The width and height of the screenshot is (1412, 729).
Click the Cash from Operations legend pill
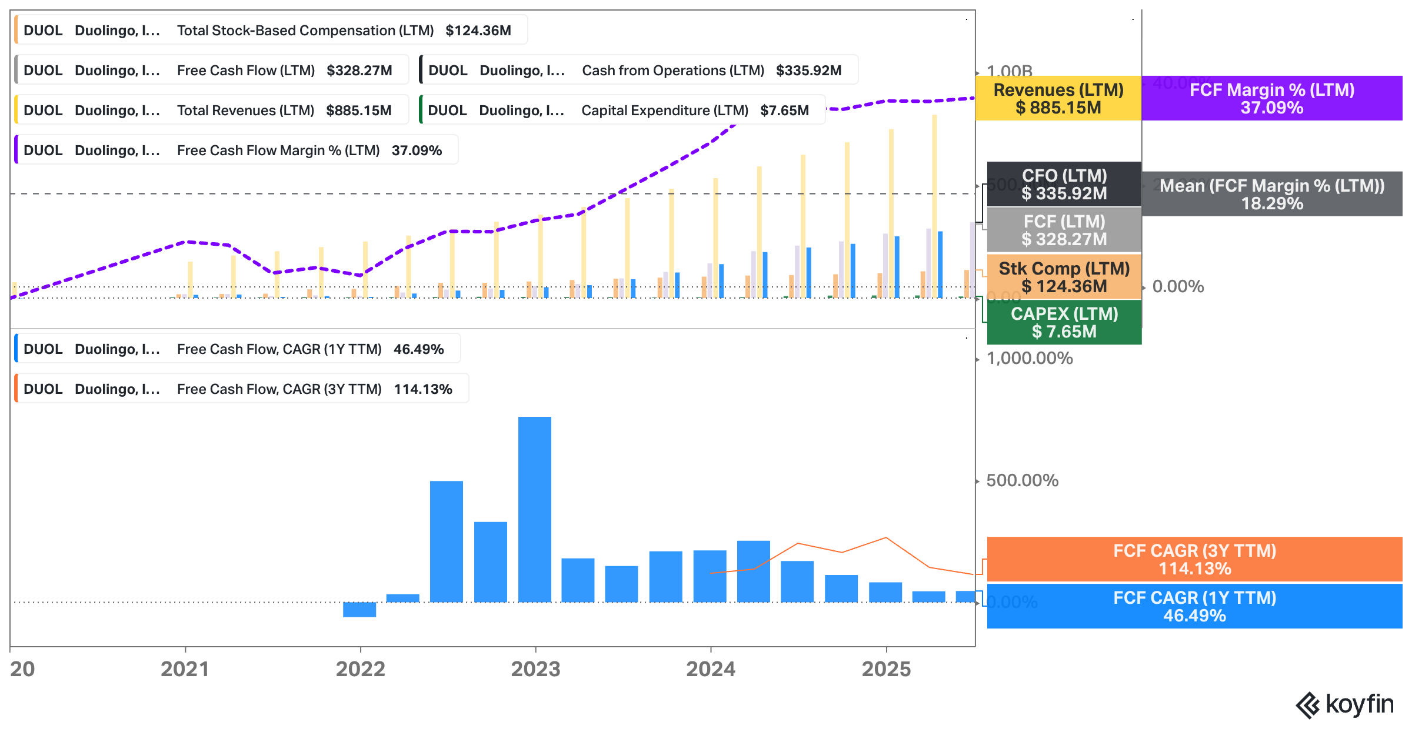(638, 71)
